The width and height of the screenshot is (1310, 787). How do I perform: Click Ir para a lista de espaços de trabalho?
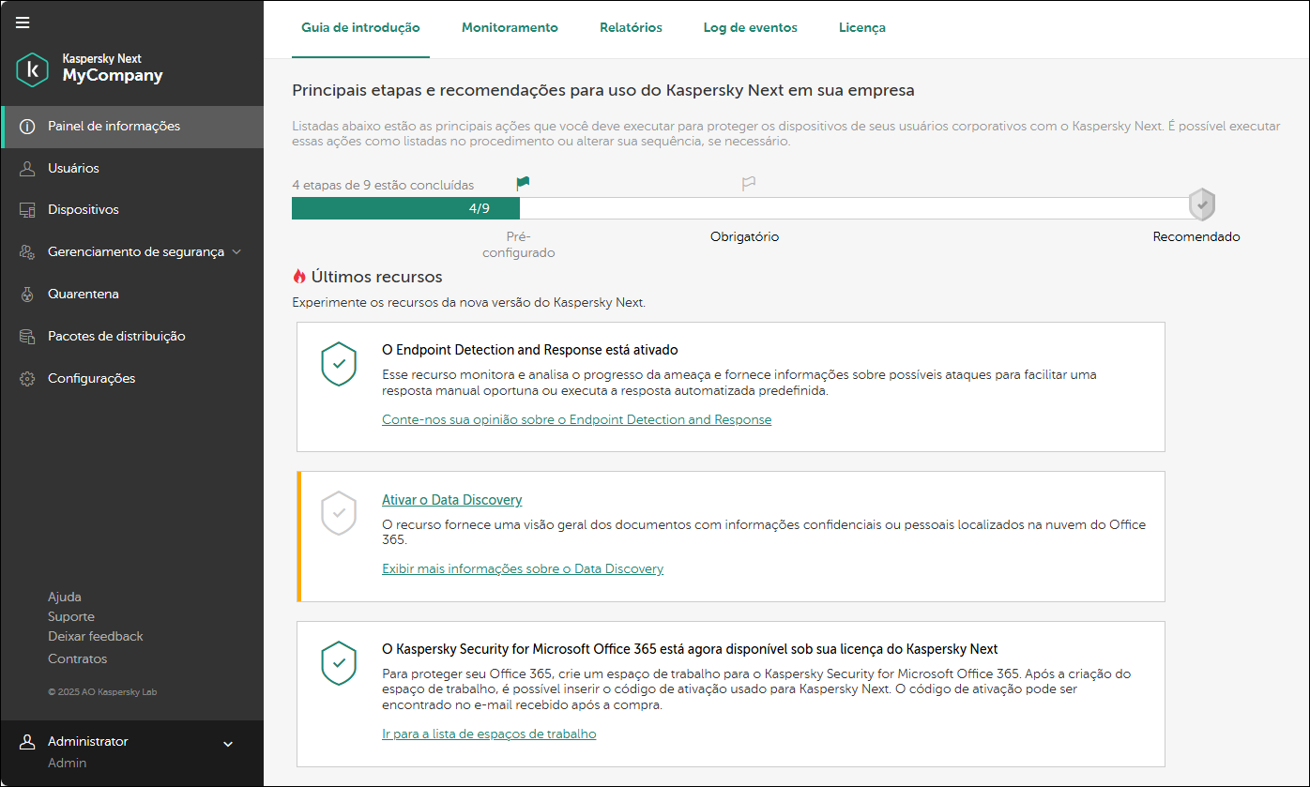(489, 734)
